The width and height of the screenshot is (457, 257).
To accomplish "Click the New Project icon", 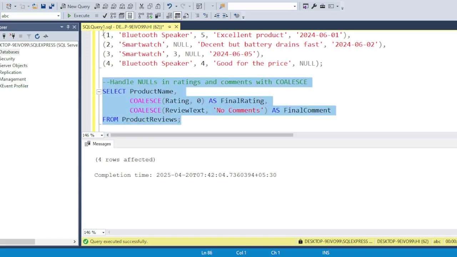I will tap(9, 6).
